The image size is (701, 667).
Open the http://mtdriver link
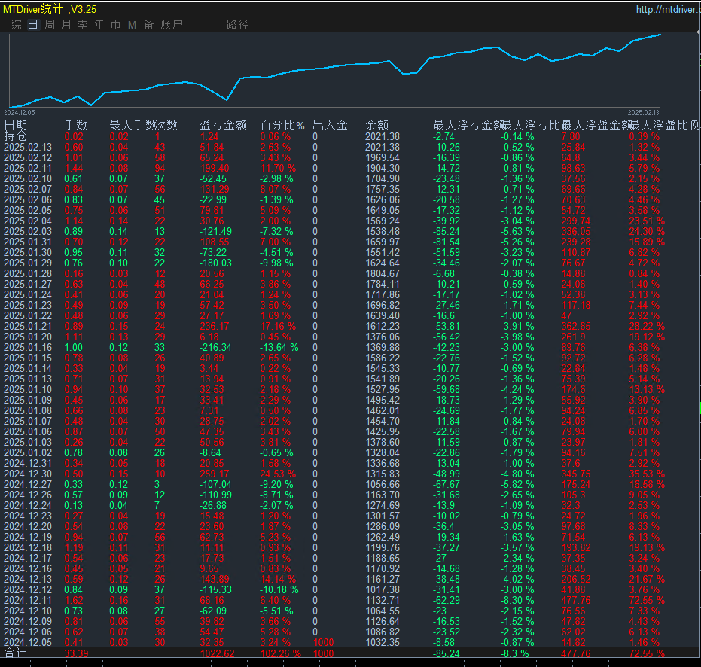click(x=668, y=9)
